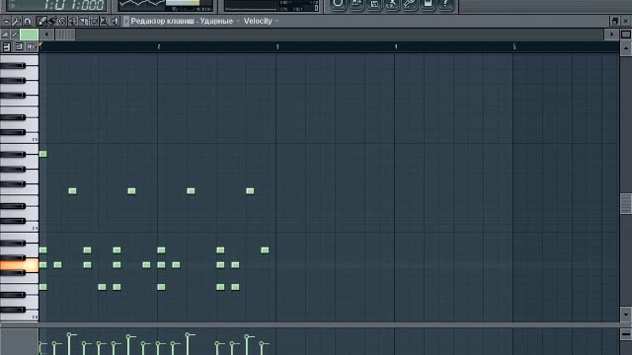This screenshot has height=355, width=632.
Task: Click bar 2 on the timeline ruler
Action: click(158, 47)
